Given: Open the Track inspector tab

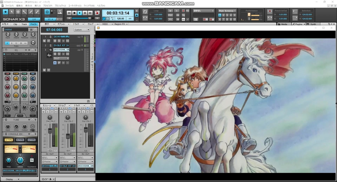Looking at the screenshot, I should (x=24, y=24).
